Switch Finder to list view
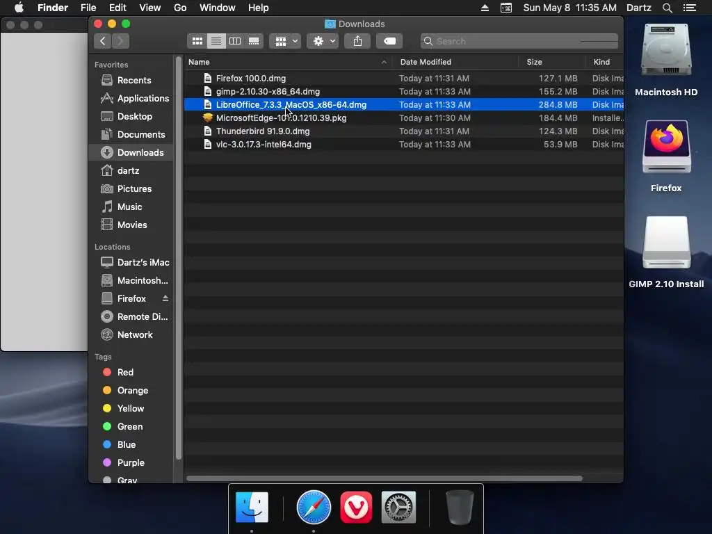The height and width of the screenshot is (534, 712). [x=216, y=41]
